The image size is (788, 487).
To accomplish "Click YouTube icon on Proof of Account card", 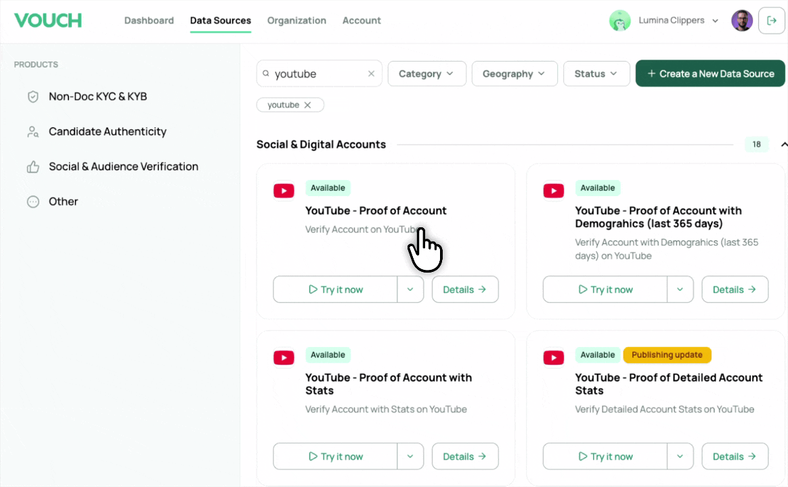I will pyautogui.click(x=284, y=191).
